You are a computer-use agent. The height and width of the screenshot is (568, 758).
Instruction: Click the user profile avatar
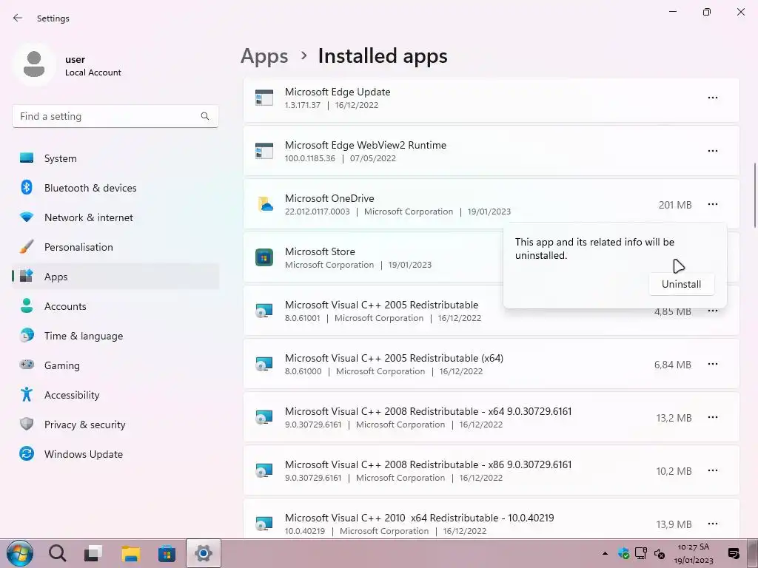coord(34,65)
